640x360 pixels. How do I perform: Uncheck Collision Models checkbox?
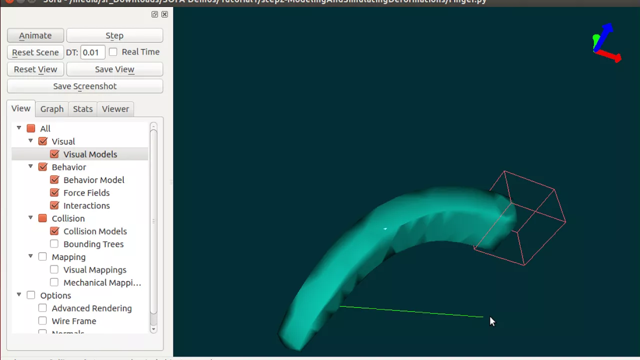click(54, 231)
